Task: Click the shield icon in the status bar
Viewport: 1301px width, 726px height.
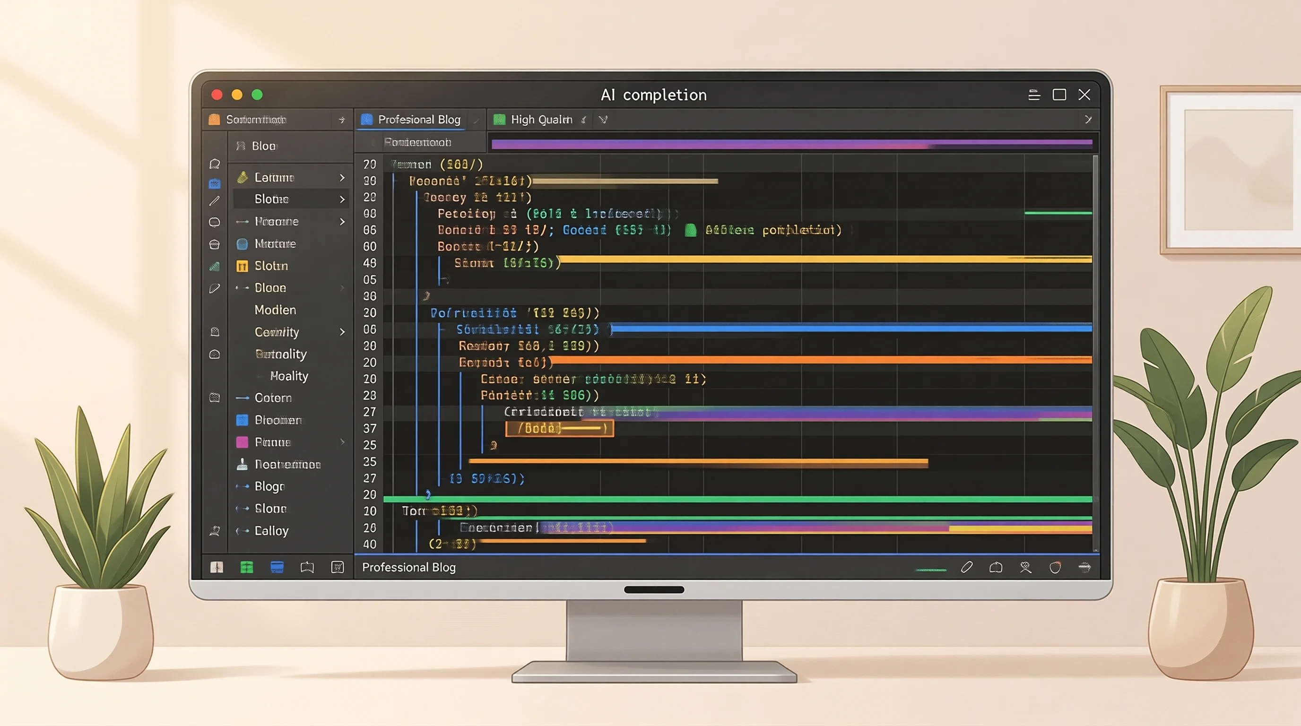Action: coord(1055,567)
